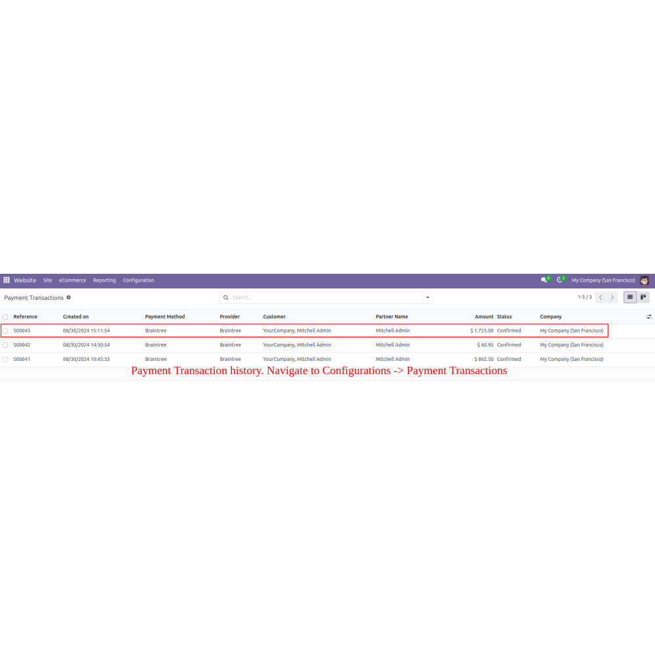Viewport: 655px width, 655px height.
Task: Switch to kanban view
Action: (643, 297)
